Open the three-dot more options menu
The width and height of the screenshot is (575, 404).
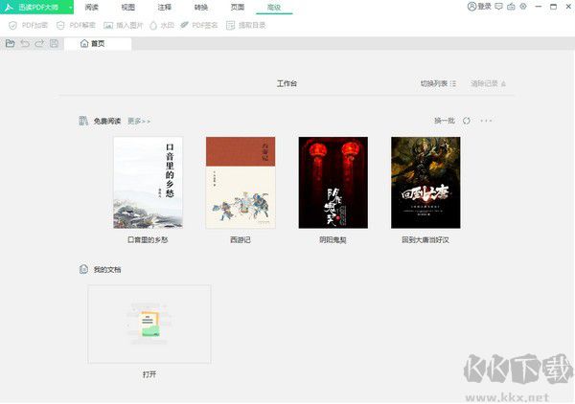(486, 122)
